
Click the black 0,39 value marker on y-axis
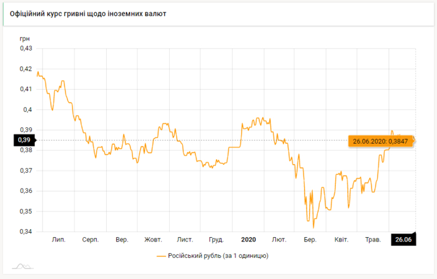click(25, 140)
